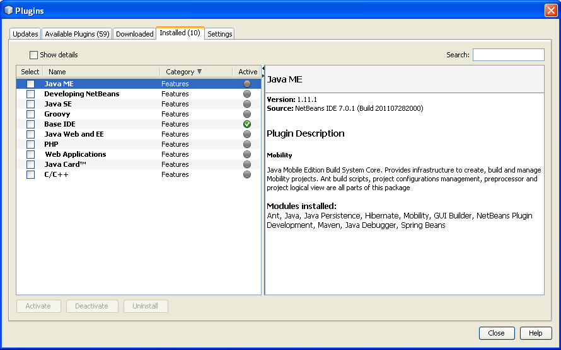Click the Groovy row's inactive status icon
The height and width of the screenshot is (350, 561).
[247, 114]
